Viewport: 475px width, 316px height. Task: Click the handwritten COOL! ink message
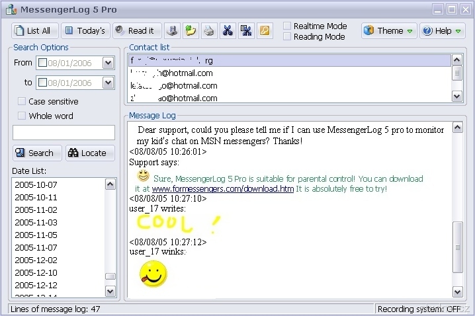pos(179,223)
